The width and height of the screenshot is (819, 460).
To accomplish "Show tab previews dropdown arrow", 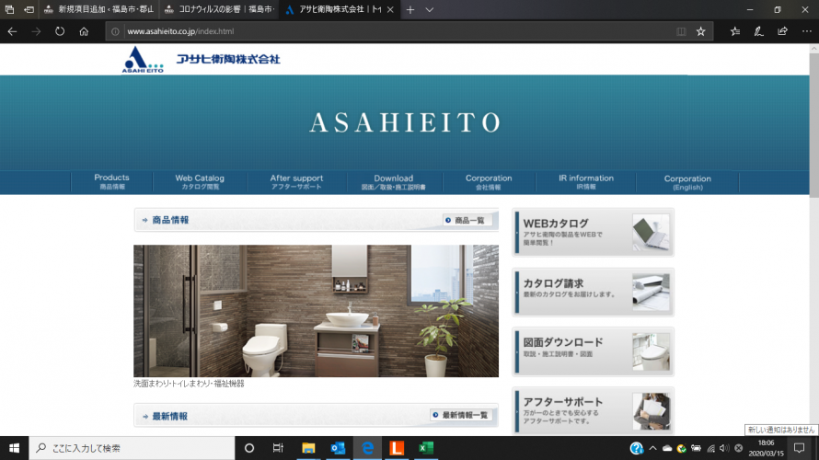I will pyautogui.click(x=430, y=9).
